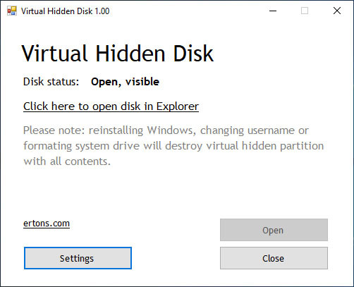Viewport: 354px width, 287px height.
Task: Select the bold Open, visible status text
Action: click(125, 82)
